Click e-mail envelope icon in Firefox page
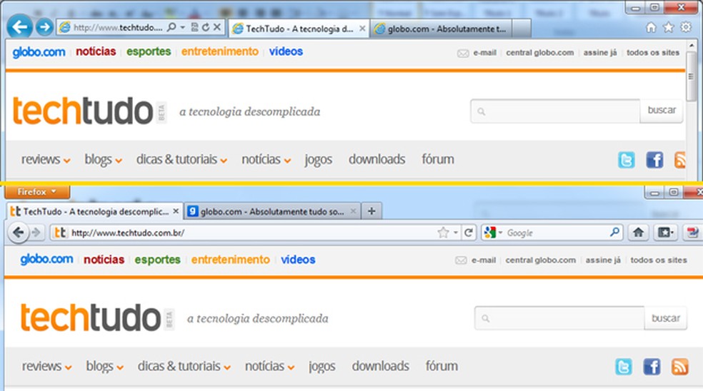The image size is (703, 391). pyautogui.click(x=461, y=260)
